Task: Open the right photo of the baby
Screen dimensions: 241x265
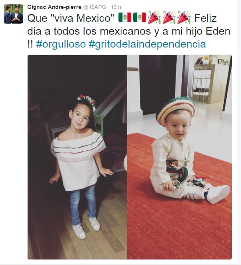Action: point(180,157)
